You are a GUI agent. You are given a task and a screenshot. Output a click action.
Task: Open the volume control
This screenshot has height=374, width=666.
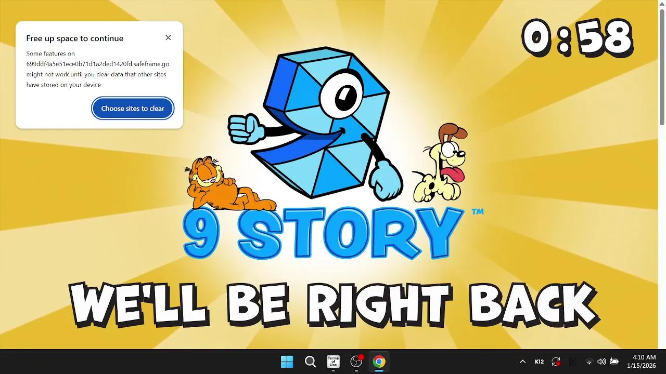tap(601, 362)
